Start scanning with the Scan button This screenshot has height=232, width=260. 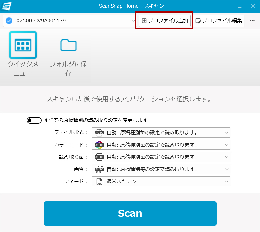click(130, 214)
